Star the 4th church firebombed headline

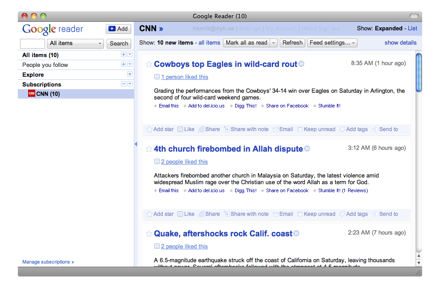[149, 149]
